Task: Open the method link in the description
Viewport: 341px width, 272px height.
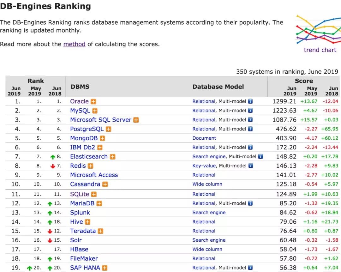Action: [74, 44]
